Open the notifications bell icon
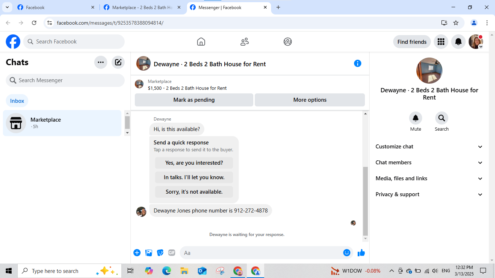 [x=458, y=42]
